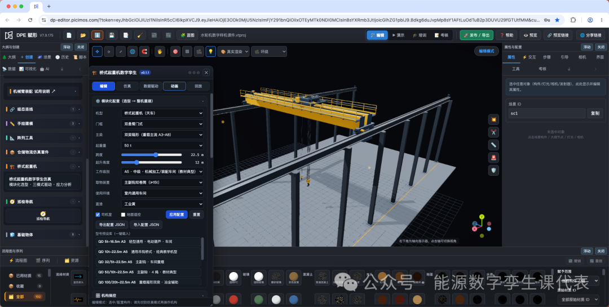Click the 发布 / 导出 button
609x307 pixels.
coord(476,35)
